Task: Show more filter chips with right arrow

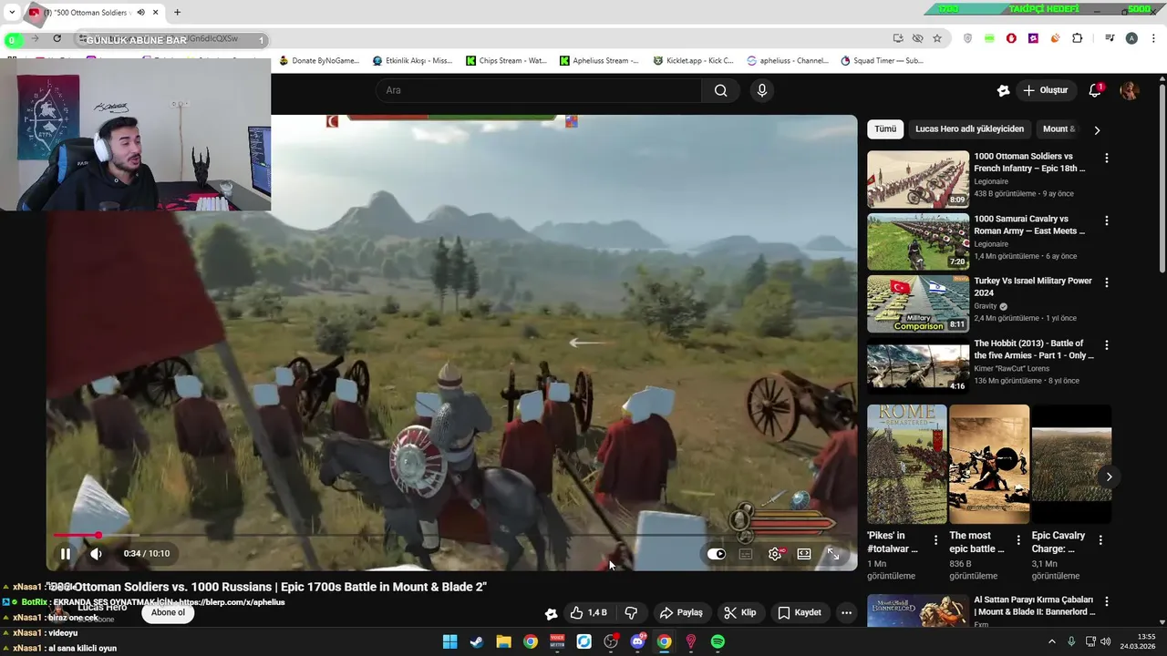Action: pyautogui.click(x=1097, y=129)
